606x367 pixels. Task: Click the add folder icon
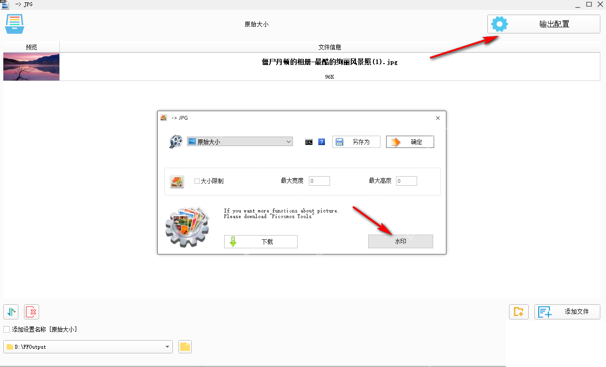519,312
